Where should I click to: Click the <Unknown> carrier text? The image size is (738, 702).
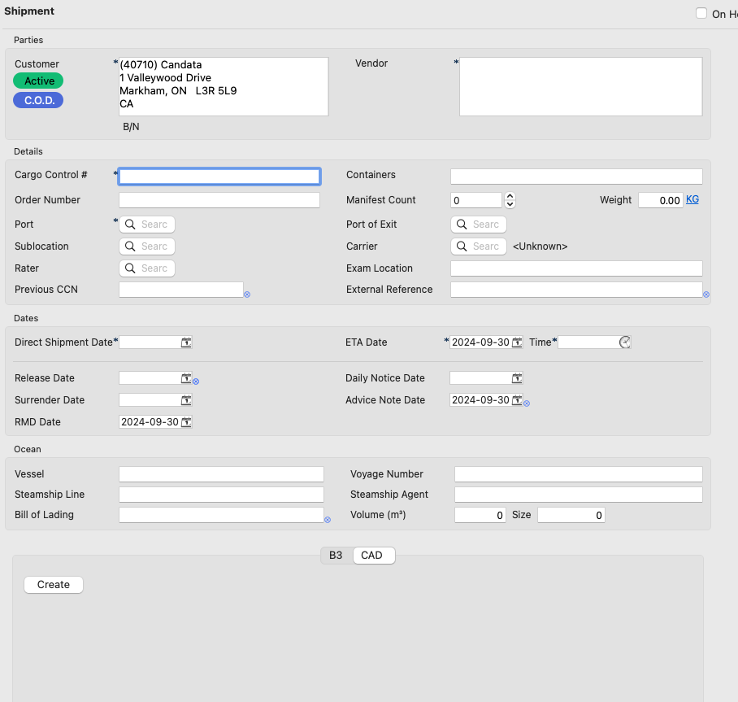540,246
